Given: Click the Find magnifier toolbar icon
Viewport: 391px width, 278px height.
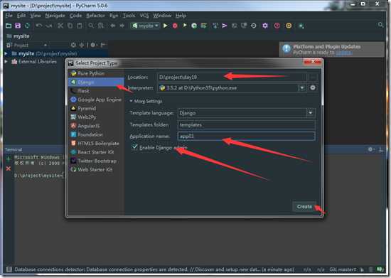Looking at the screenshot, I should click(91, 26).
